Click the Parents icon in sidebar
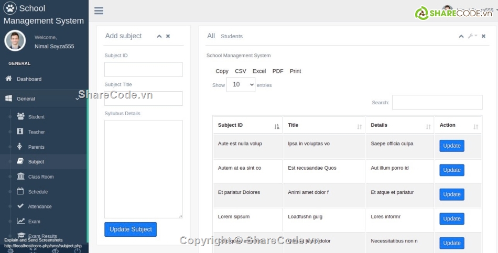This screenshot has height=253, width=498. [x=20, y=147]
